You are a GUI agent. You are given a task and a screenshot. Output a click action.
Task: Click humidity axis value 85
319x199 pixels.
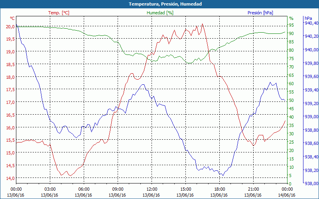coord(291,42)
